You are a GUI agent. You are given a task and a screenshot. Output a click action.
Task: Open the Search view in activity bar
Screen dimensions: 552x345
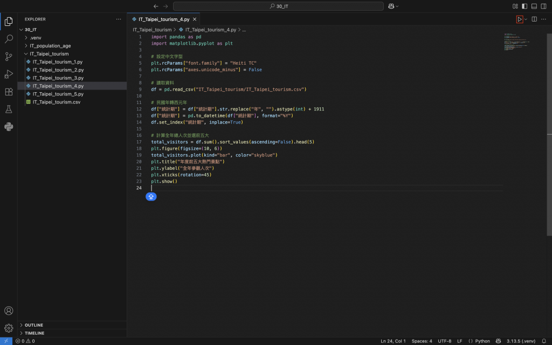tap(9, 39)
